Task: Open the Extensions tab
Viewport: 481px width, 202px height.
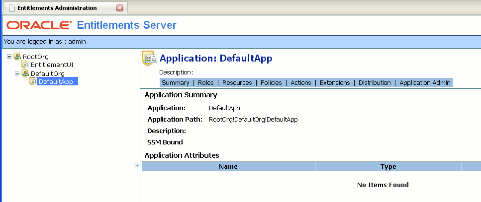Action: [x=335, y=82]
